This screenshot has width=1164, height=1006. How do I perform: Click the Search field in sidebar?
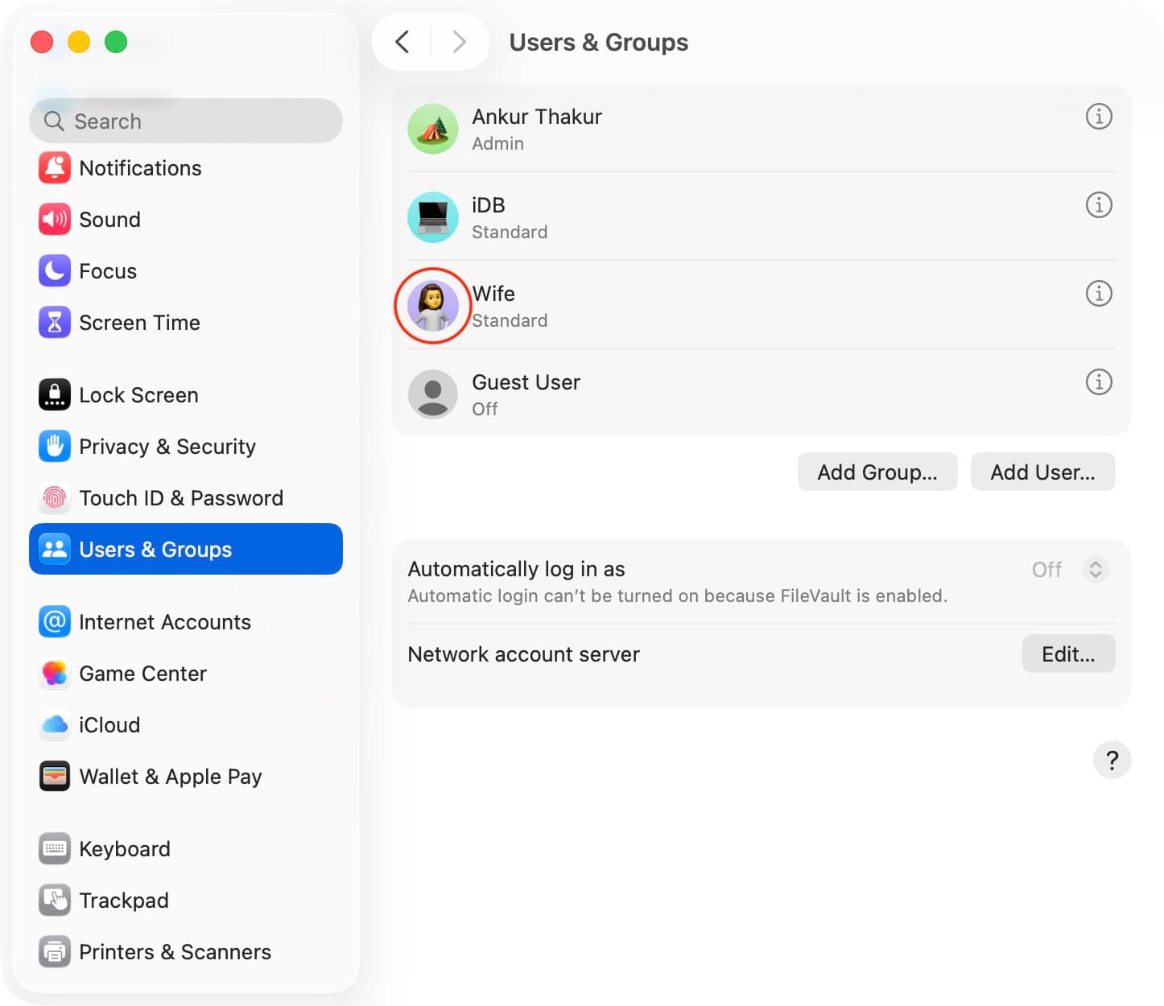[x=186, y=122]
